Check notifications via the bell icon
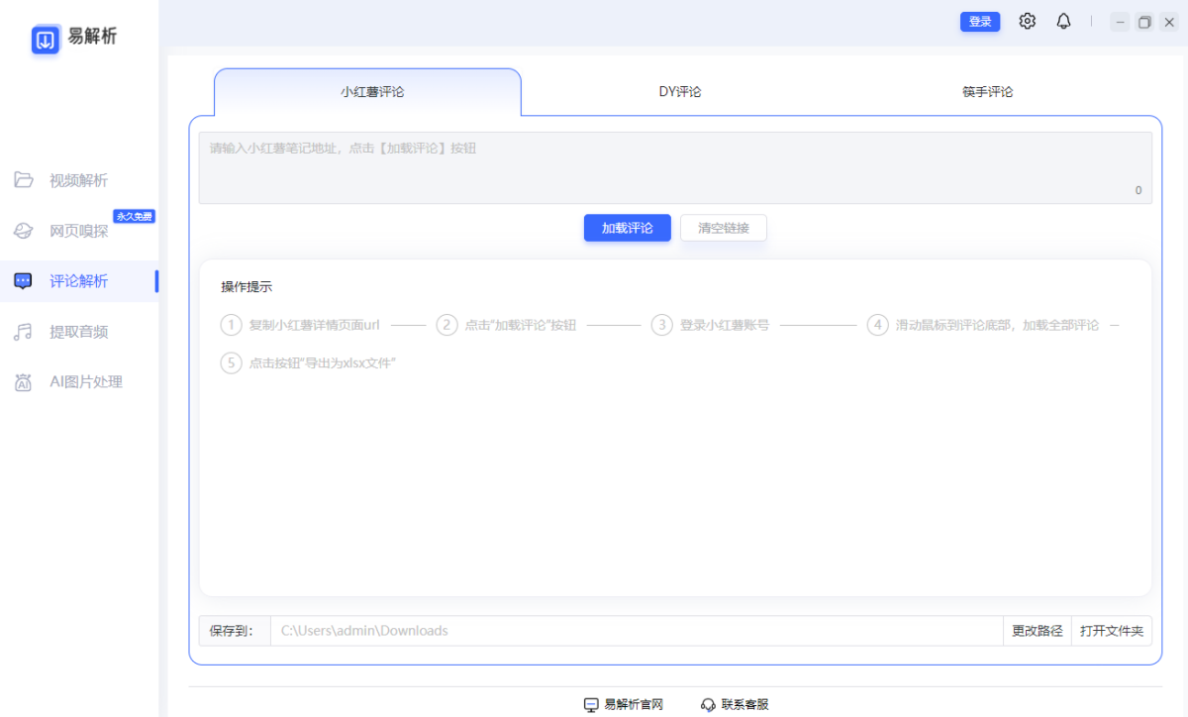The image size is (1188, 717). pyautogui.click(x=1063, y=21)
